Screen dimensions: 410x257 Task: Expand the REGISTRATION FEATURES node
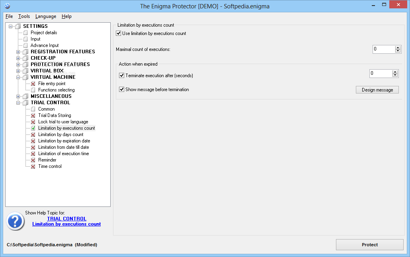[x=18, y=52]
